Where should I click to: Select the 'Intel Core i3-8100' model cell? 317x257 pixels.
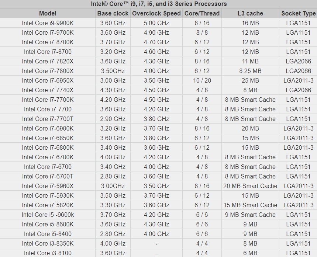click(x=48, y=253)
